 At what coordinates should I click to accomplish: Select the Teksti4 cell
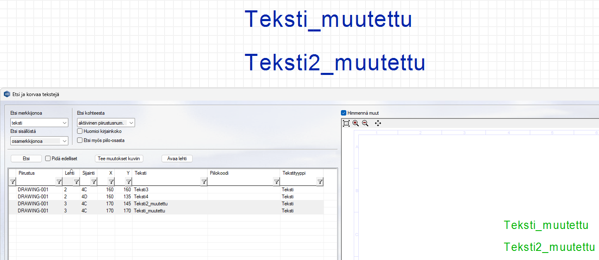tap(170, 197)
